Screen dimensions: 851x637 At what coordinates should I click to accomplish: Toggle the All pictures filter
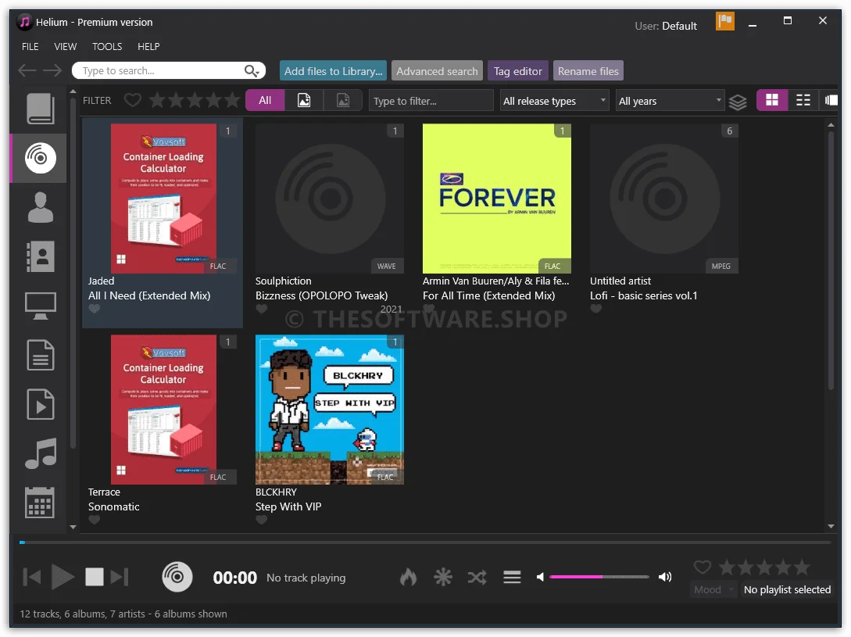[x=265, y=101]
